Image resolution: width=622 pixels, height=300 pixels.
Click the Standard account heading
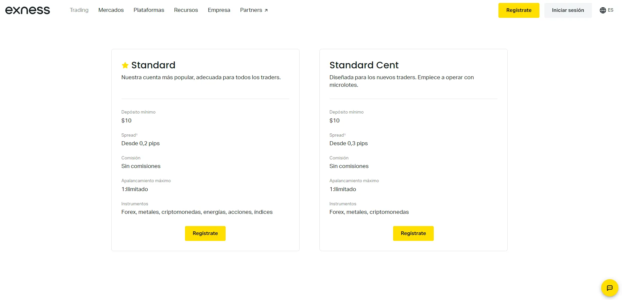(x=153, y=65)
